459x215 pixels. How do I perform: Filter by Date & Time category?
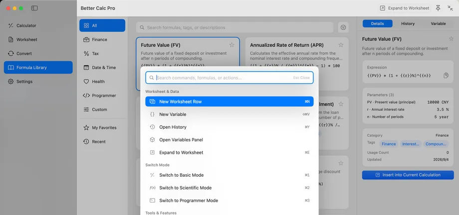[102, 68]
